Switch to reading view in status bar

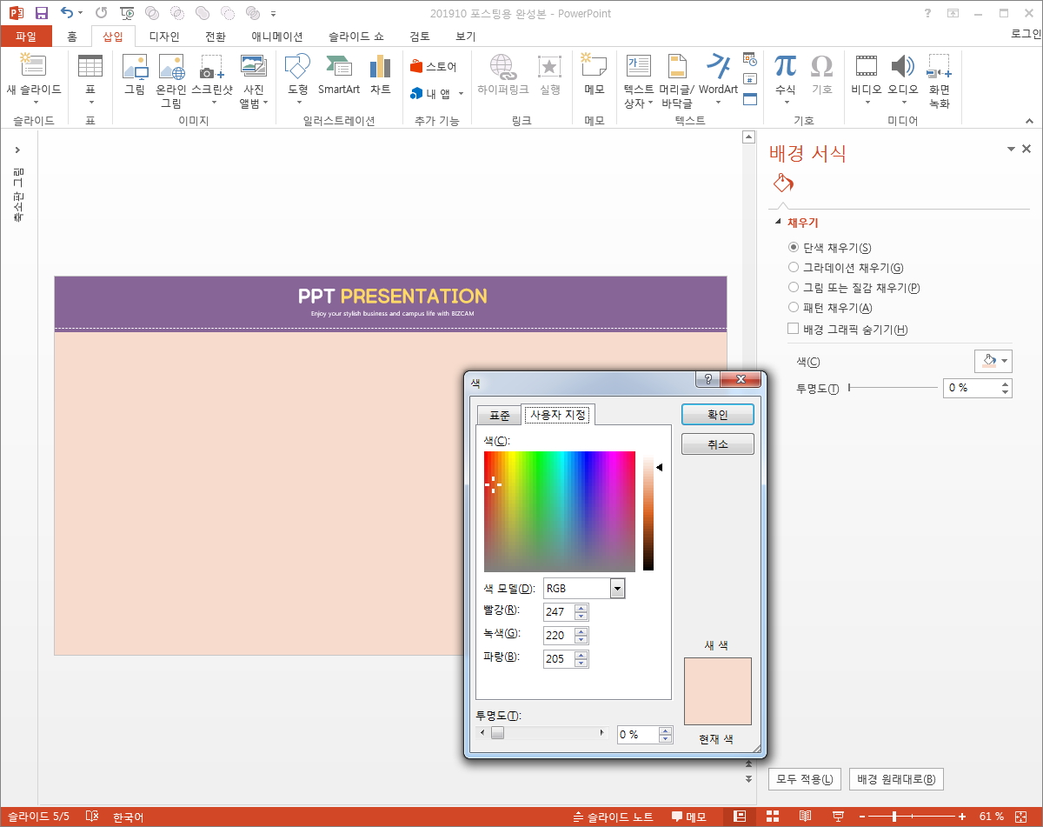(x=806, y=817)
